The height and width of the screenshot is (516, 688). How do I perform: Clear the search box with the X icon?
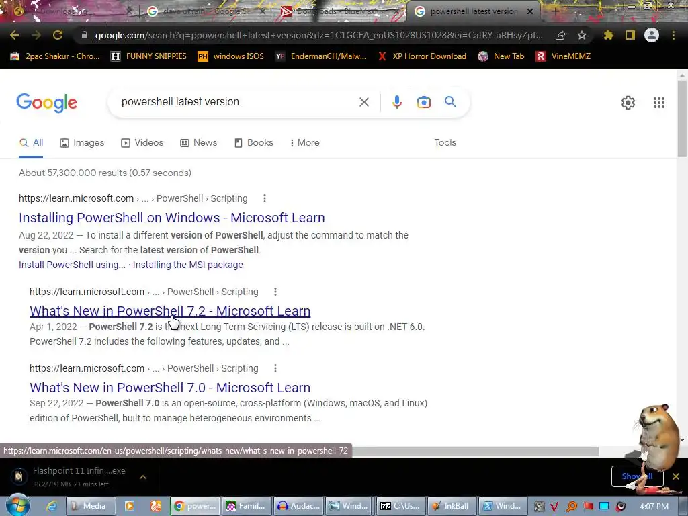click(363, 102)
